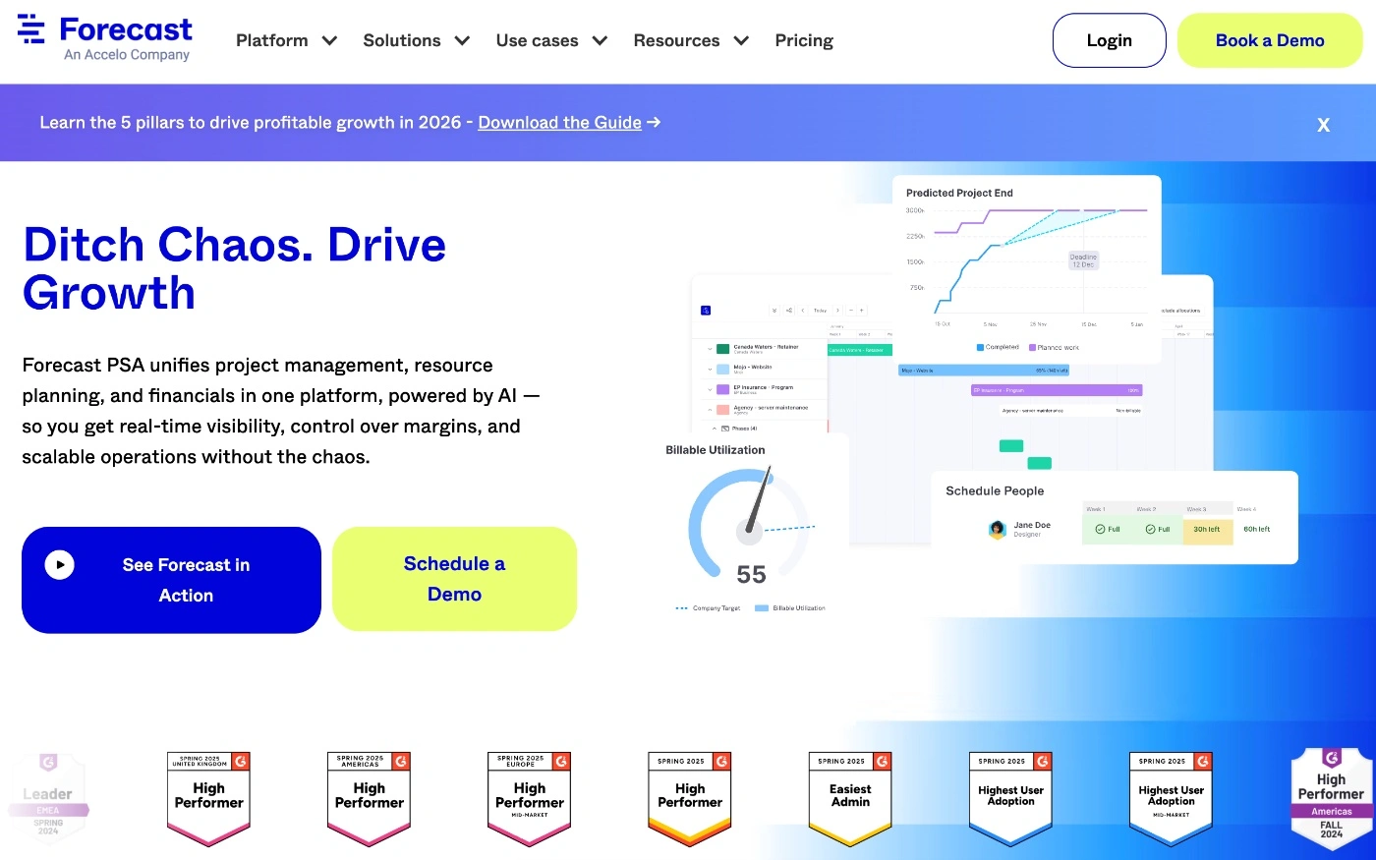Click the zoom-in plus icon on the timeline

[x=861, y=311]
